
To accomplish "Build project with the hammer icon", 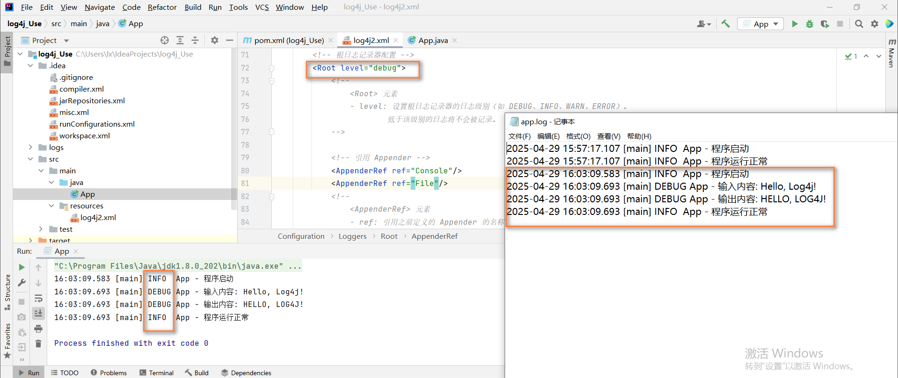I will [x=726, y=24].
